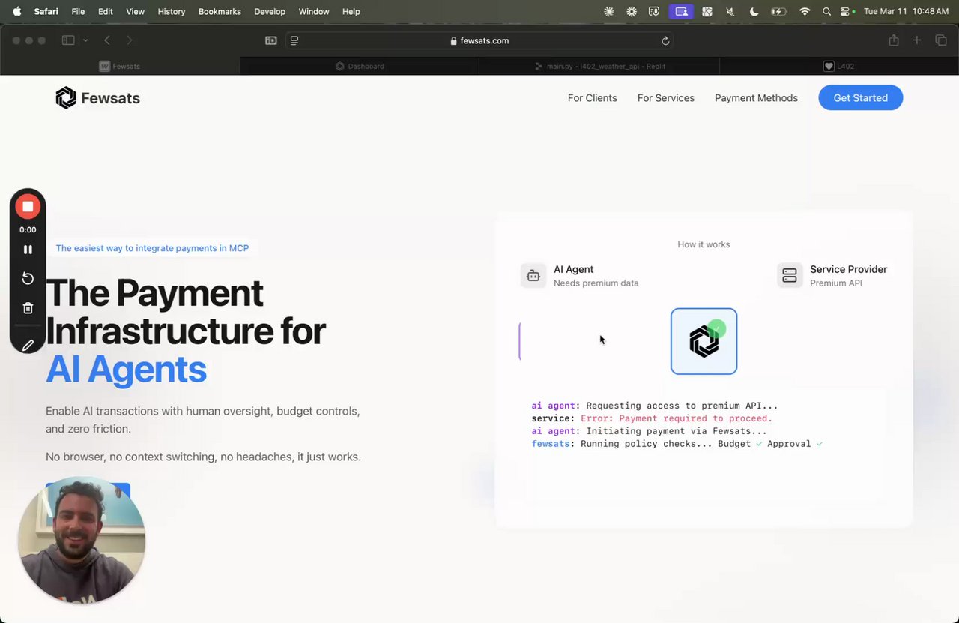Image resolution: width=959 pixels, height=623 pixels.
Task: Open Spotlight search
Action: point(826,11)
